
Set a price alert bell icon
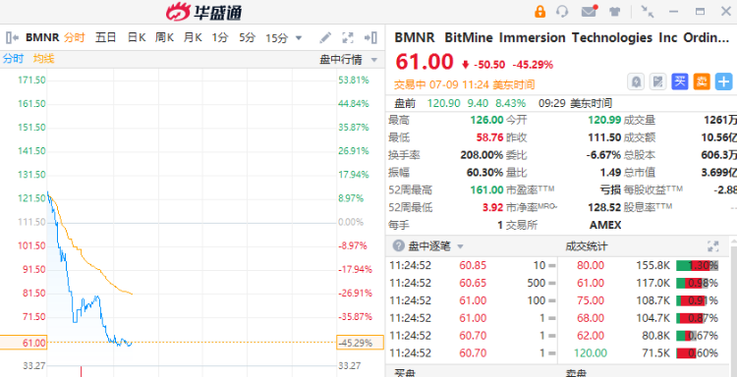637,81
